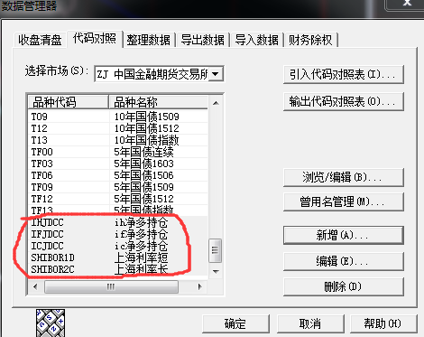
Task: Sort by 品种代码 column header
Action: [x=69, y=102]
